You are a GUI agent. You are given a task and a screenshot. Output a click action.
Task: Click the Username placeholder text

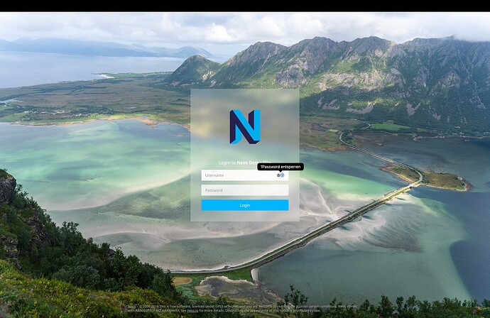coord(214,175)
